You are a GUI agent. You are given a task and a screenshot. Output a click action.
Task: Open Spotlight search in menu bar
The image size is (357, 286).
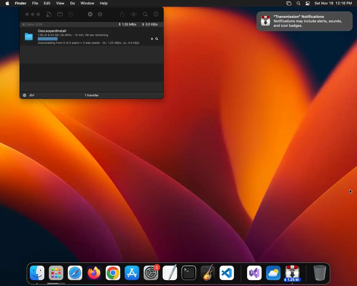pos(298,3)
